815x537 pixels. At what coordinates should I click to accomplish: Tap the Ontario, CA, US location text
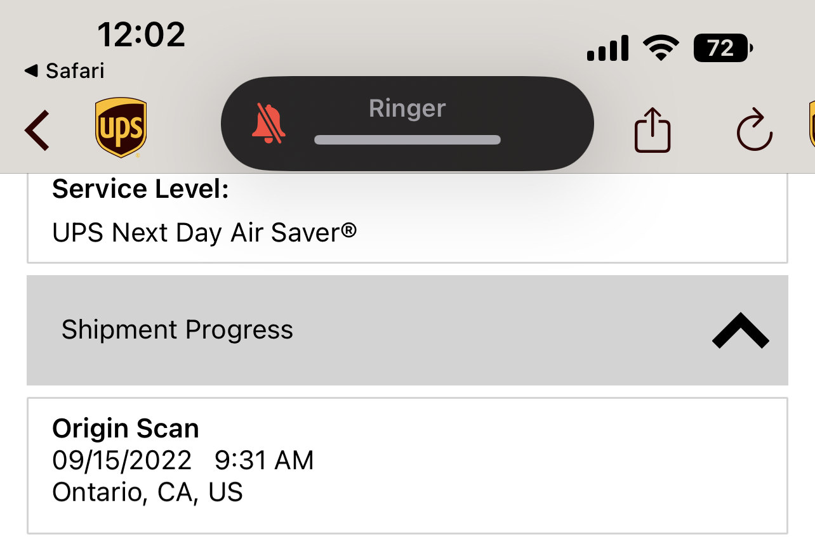(147, 492)
